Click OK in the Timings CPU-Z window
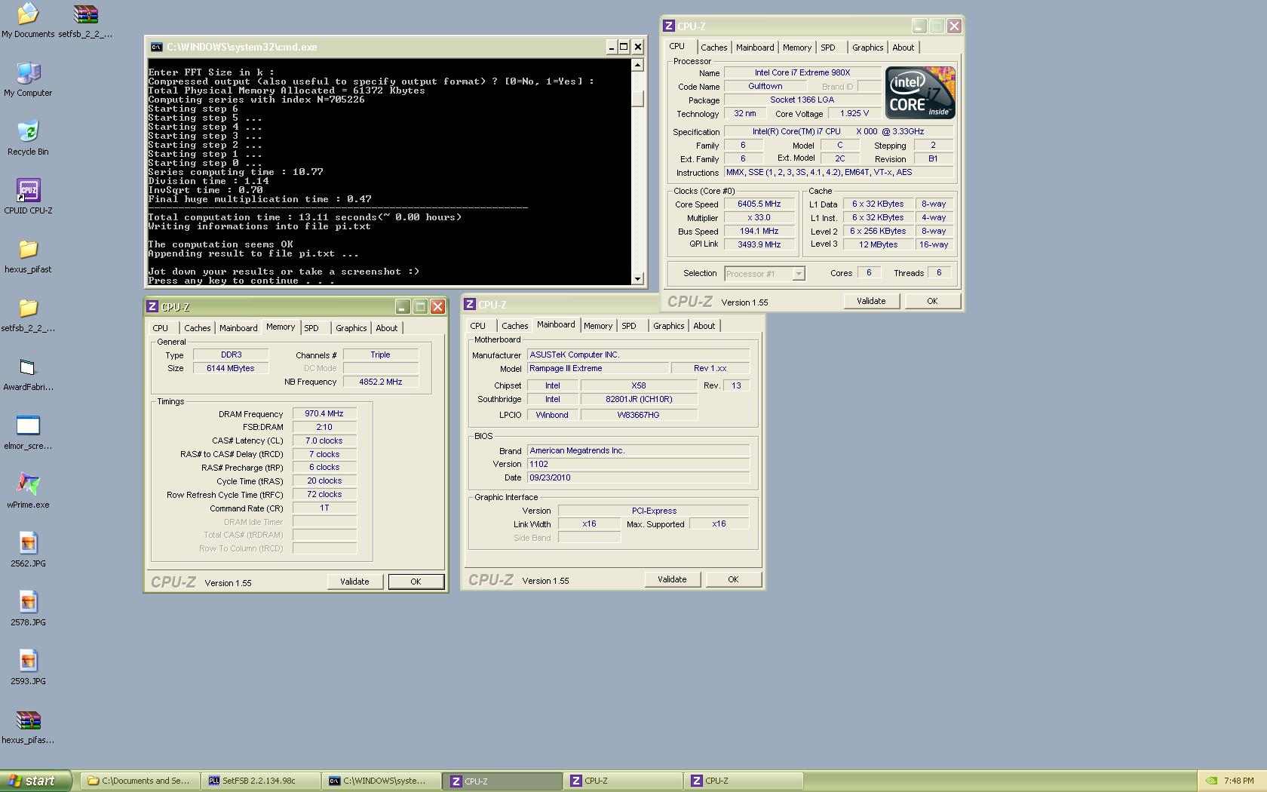The width and height of the screenshot is (1267, 792). (x=416, y=582)
